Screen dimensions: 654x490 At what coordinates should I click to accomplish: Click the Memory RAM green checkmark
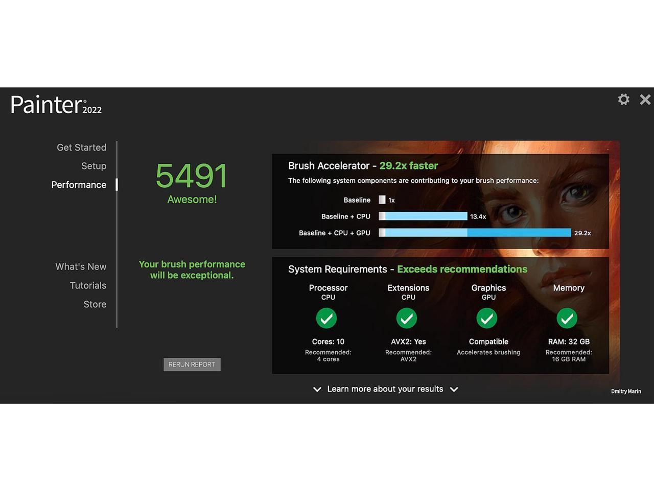[567, 318]
